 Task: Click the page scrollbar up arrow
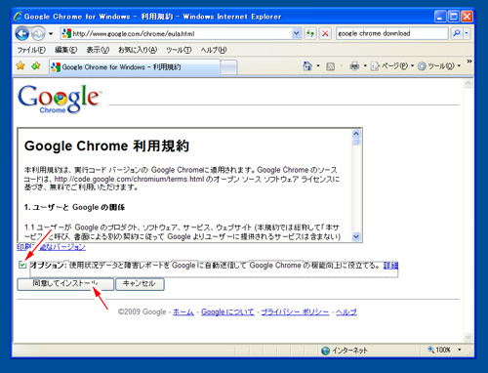tap(468, 84)
